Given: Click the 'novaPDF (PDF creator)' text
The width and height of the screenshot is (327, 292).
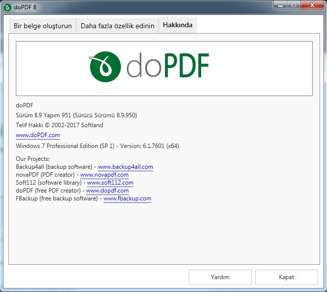Looking at the screenshot, I should click(x=45, y=175).
